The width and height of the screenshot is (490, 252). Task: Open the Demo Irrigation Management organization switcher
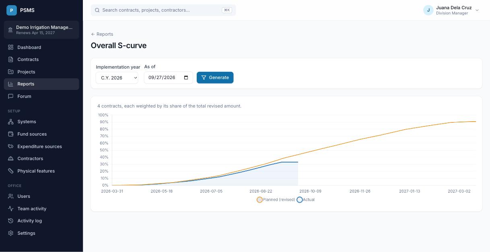click(41, 30)
